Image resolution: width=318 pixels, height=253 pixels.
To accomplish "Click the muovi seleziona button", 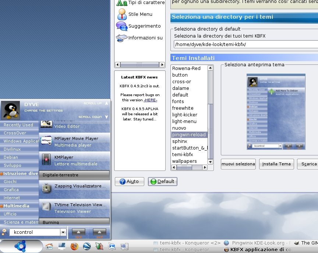I will [238, 164].
